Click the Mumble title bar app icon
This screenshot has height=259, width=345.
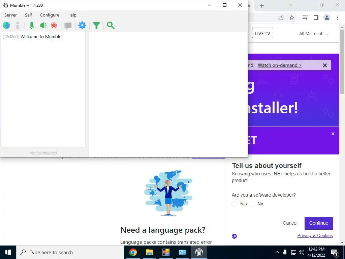(5, 5)
